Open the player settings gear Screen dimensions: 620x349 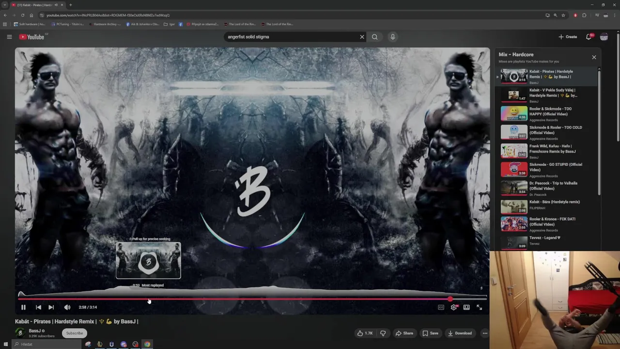pos(453,307)
